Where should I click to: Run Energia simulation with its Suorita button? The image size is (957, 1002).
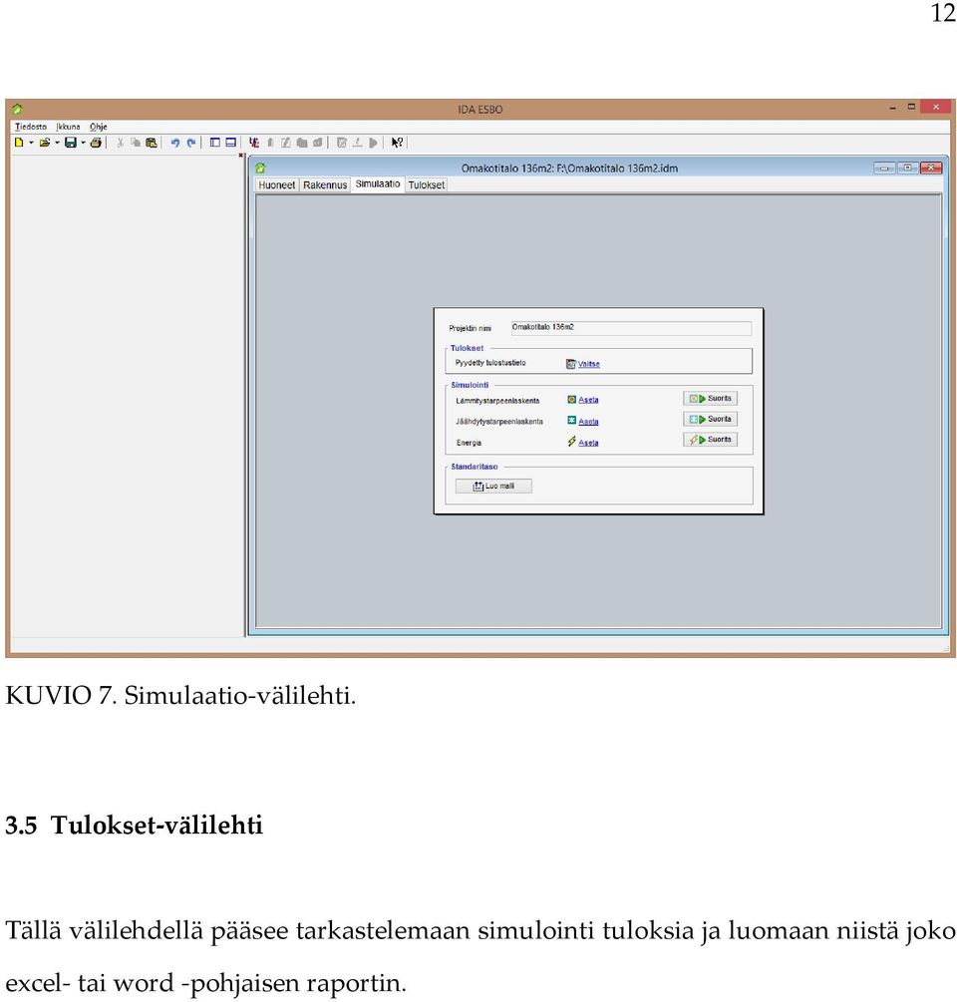coord(711,440)
